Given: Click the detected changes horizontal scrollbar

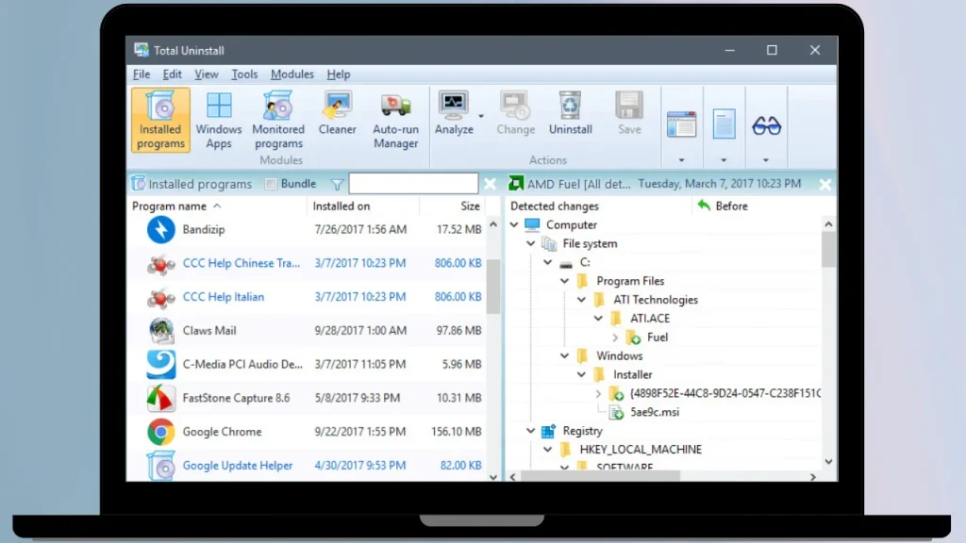Looking at the screenshot, I should pos(600,476).
